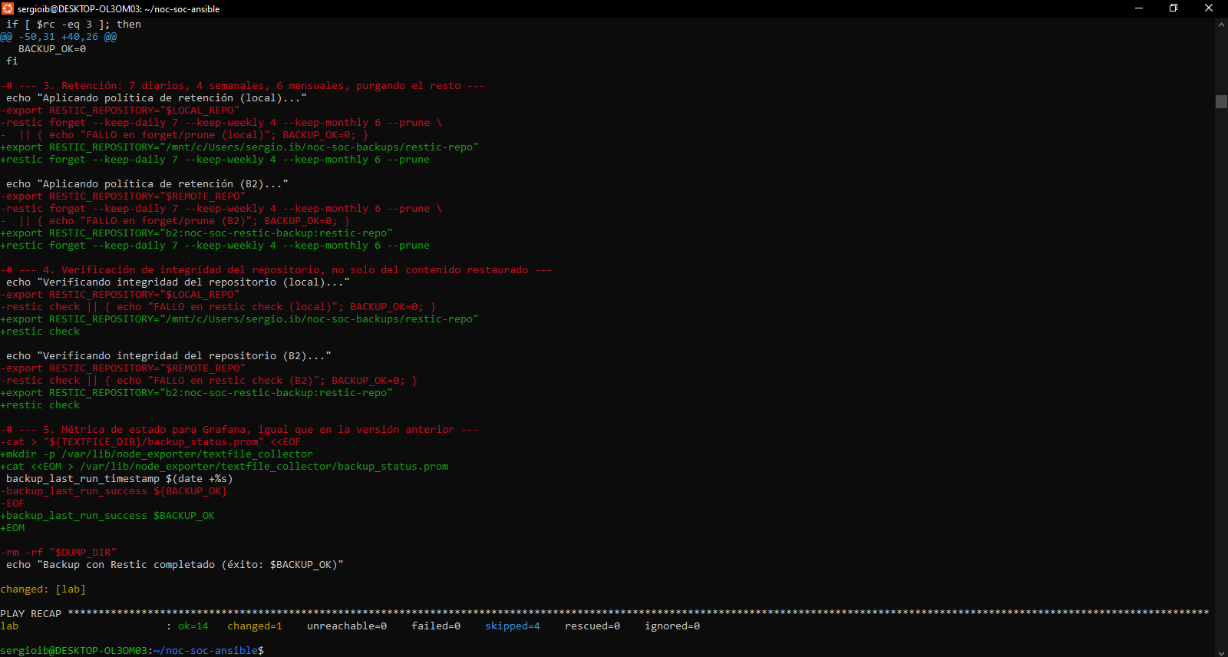This screenshot has height=657, width=1228.
Task: Click the removed comment '# --- 5. Métrica de estado para Grafana'
Action: click(x=239, y=430)
